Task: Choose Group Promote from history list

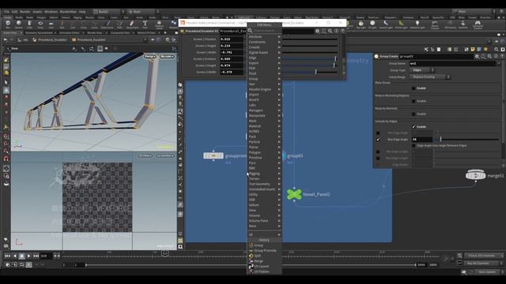Action: [x=264, y=251]
